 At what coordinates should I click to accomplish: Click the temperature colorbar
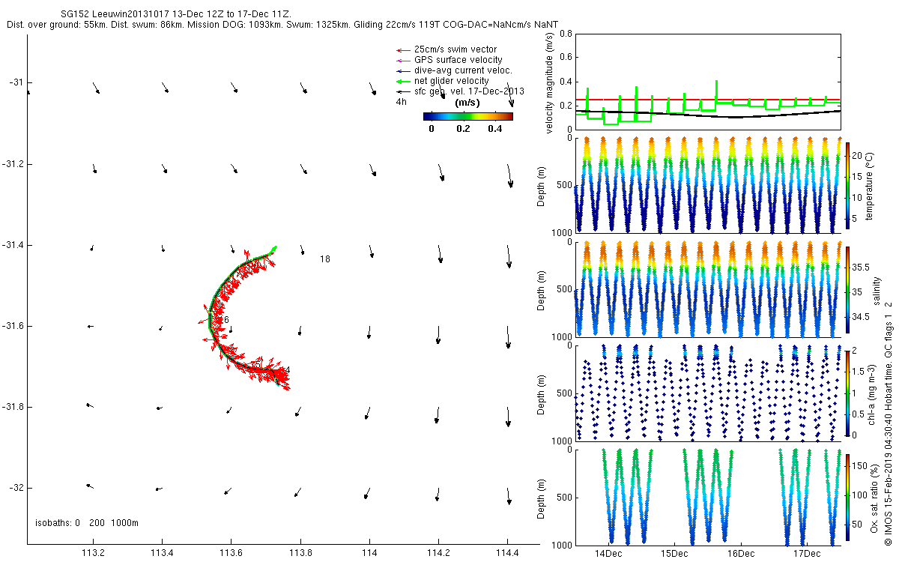pos(848,184)
